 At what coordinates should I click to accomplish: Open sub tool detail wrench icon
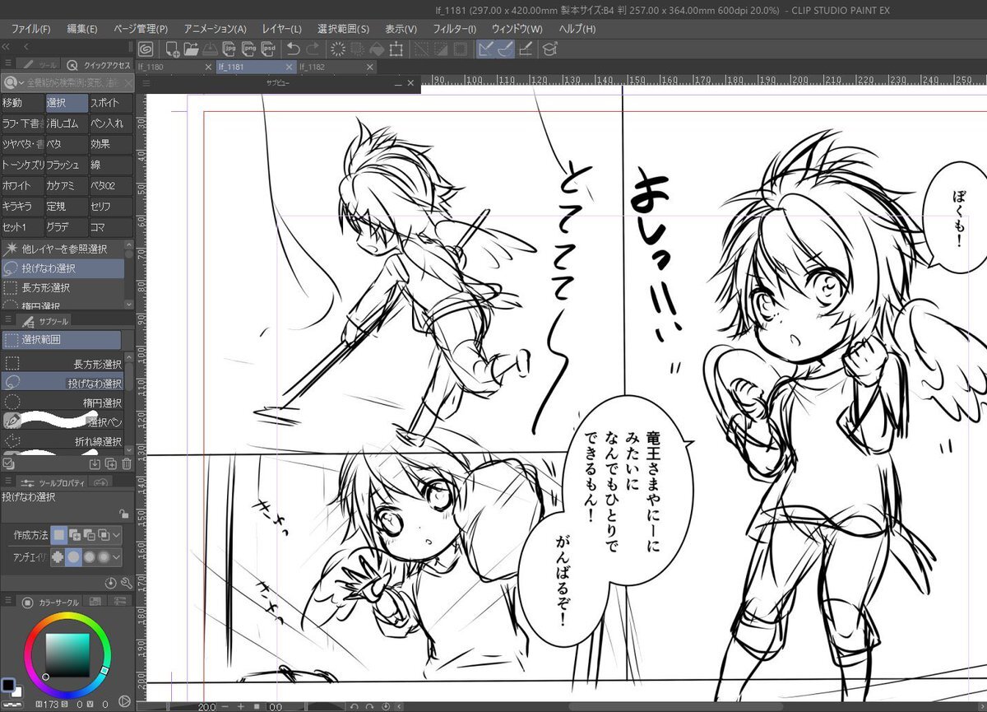[x=126, y=583]
